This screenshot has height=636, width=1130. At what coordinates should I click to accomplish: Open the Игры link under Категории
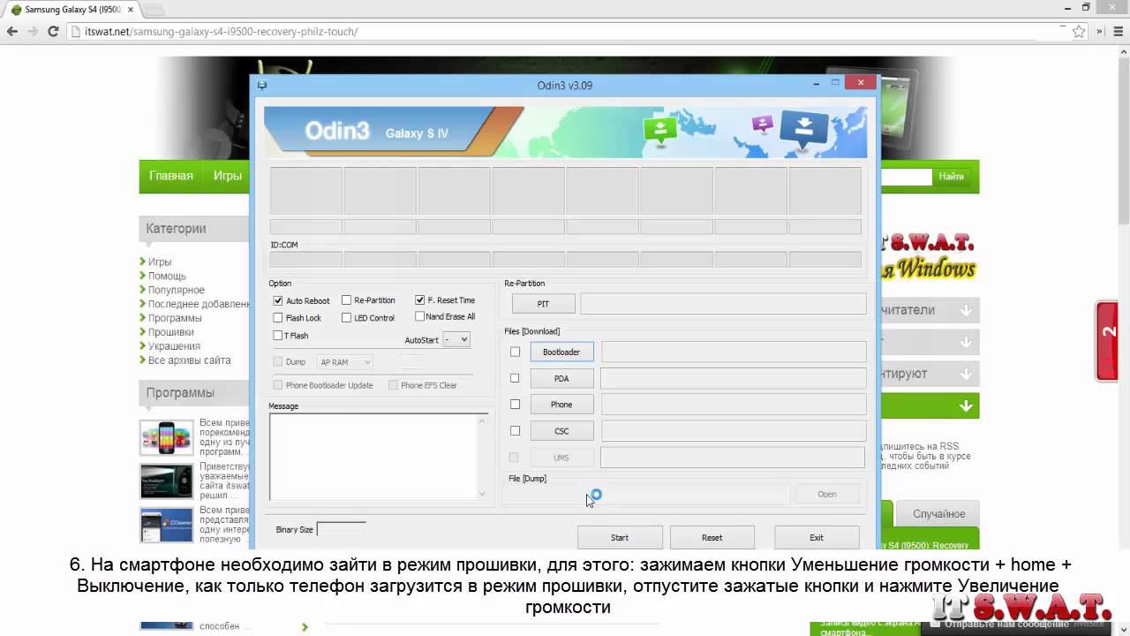(160, 261)
